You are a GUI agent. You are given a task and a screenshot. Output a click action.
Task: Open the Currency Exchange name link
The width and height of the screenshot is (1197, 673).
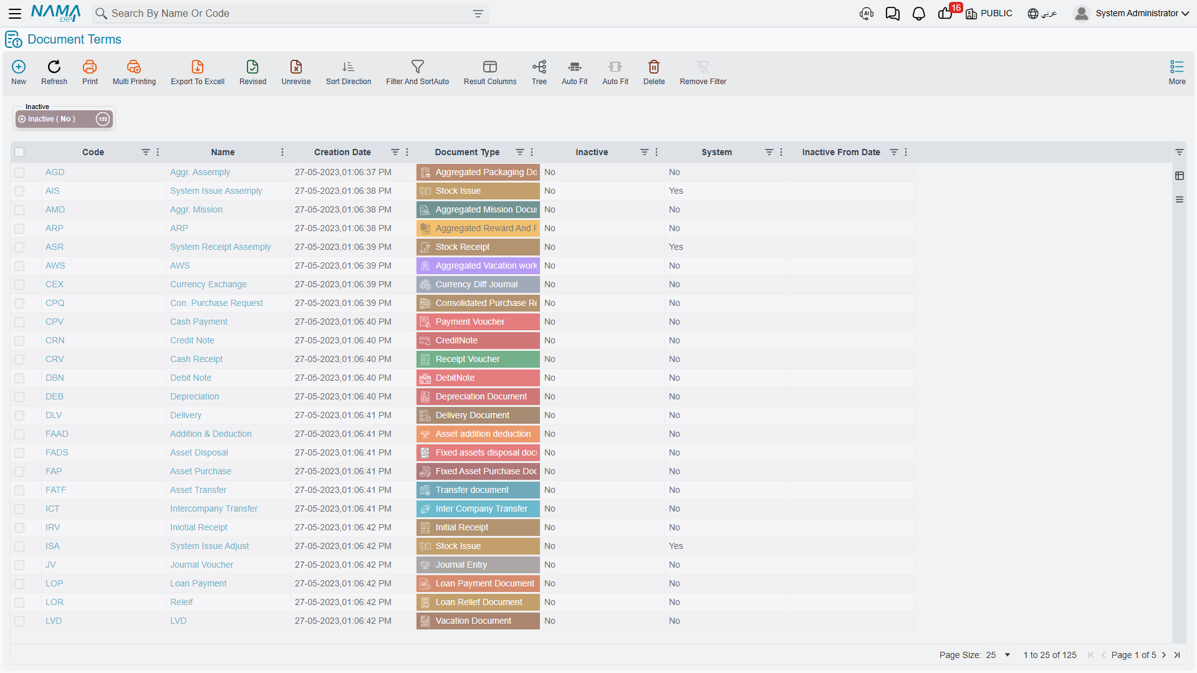208,284
